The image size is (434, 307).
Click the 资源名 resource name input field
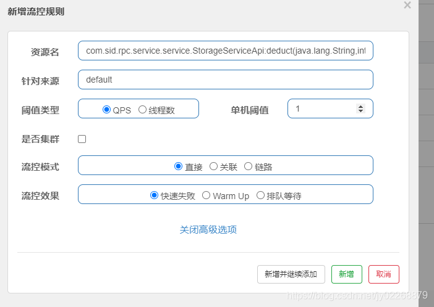pos(225,51)
